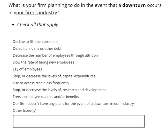Select 'Stop, or decrease the levels of, capital expenditures'
168x135 pixels.
pos(54,76)
